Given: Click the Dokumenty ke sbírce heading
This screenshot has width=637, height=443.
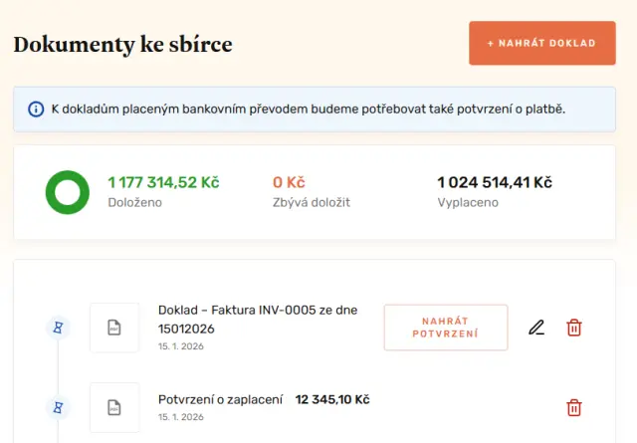Looking at the screenshot, I should [x=122, y=45].
